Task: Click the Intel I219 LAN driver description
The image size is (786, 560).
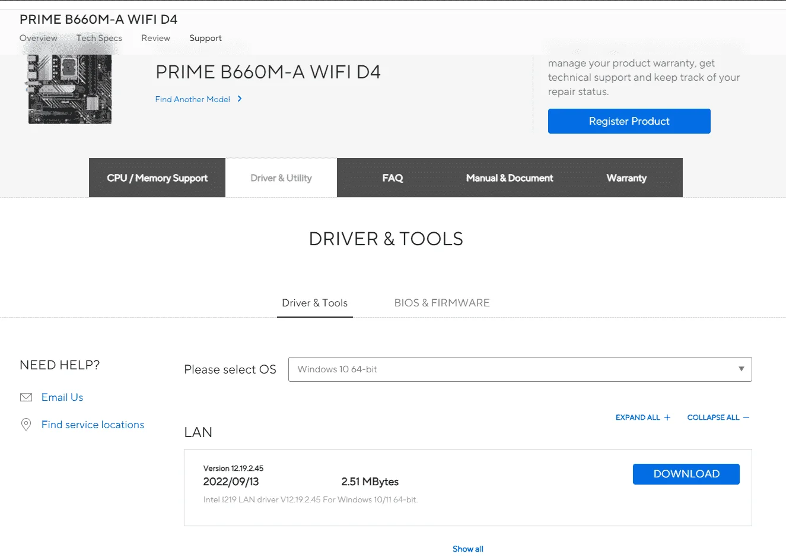Action: (x=310, y=499)
